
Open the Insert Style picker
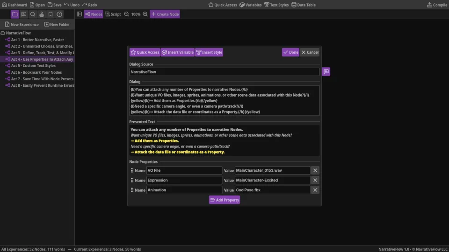click(x=209, y=52)
